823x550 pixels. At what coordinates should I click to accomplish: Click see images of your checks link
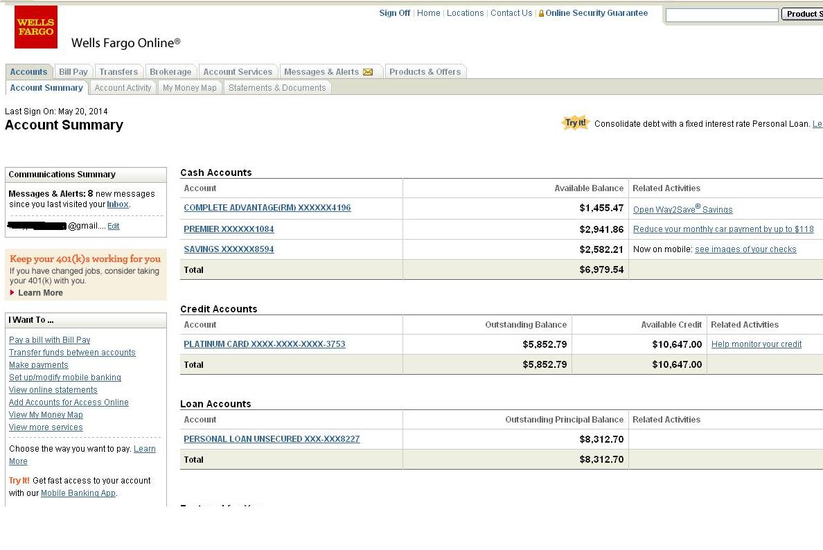click(x=745, y=249)
